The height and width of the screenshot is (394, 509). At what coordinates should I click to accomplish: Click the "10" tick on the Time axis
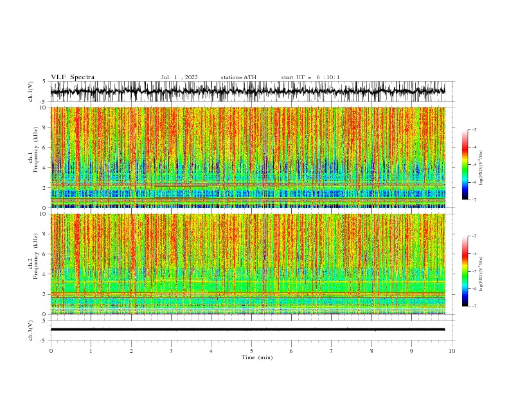(452, 351)
